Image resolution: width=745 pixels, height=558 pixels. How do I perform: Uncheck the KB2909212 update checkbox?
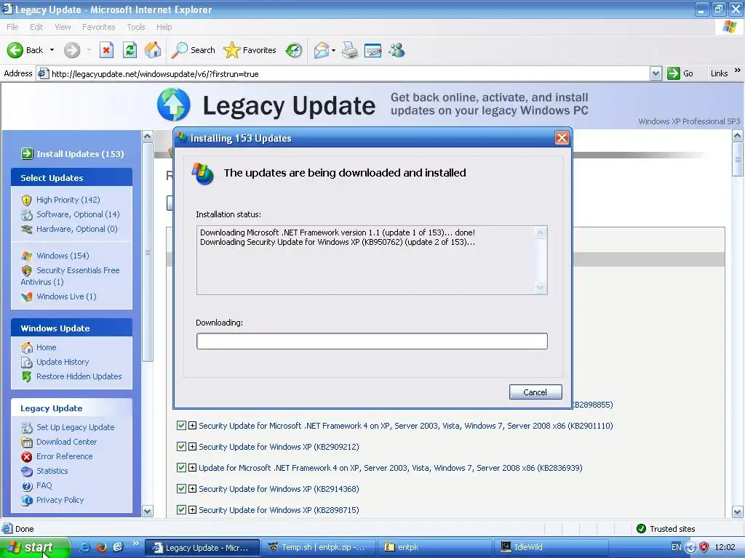point(181,447)
